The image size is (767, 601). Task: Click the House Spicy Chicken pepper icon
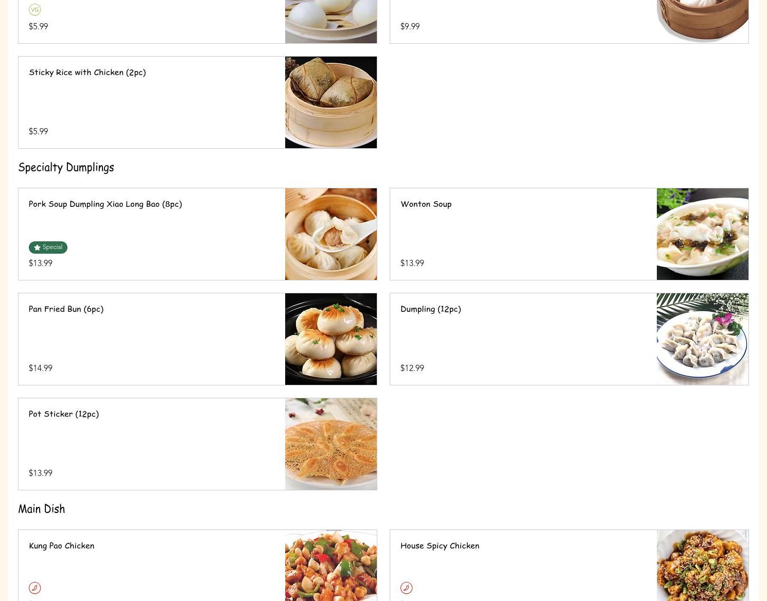pyautogui.click(x=406, y=588)
